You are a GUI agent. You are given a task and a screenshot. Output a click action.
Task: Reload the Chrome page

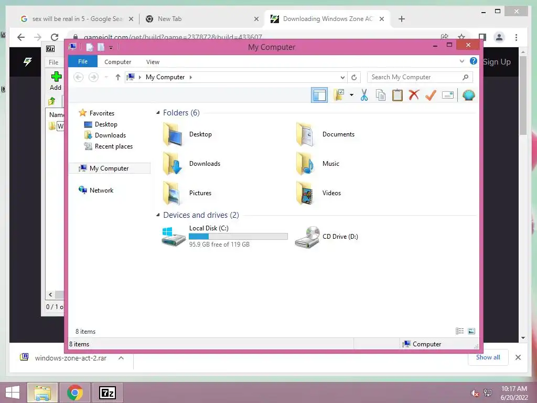[x=54, y=37]
